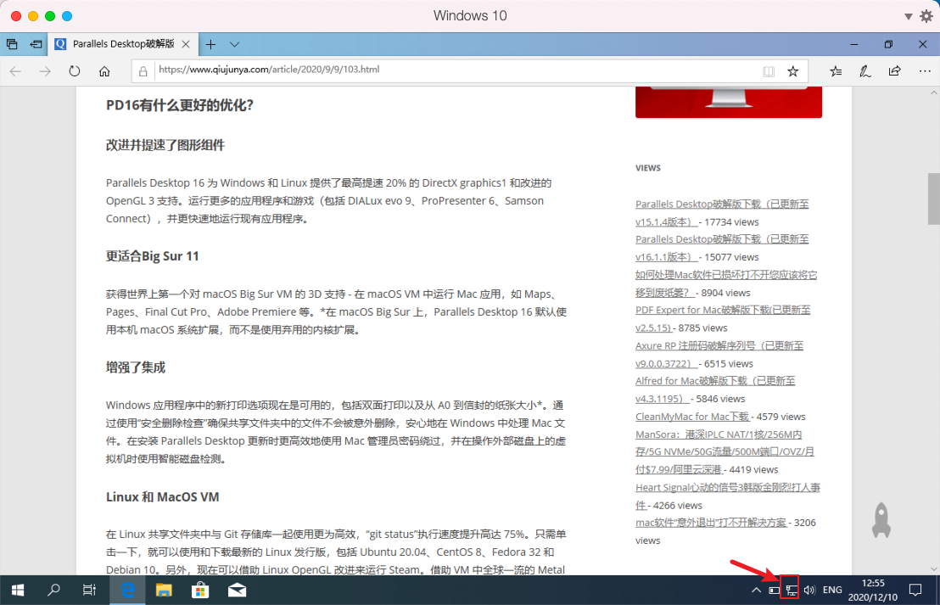940x605 pixels.
Task: Refresh the current page
Action: [x=75, y=71]
